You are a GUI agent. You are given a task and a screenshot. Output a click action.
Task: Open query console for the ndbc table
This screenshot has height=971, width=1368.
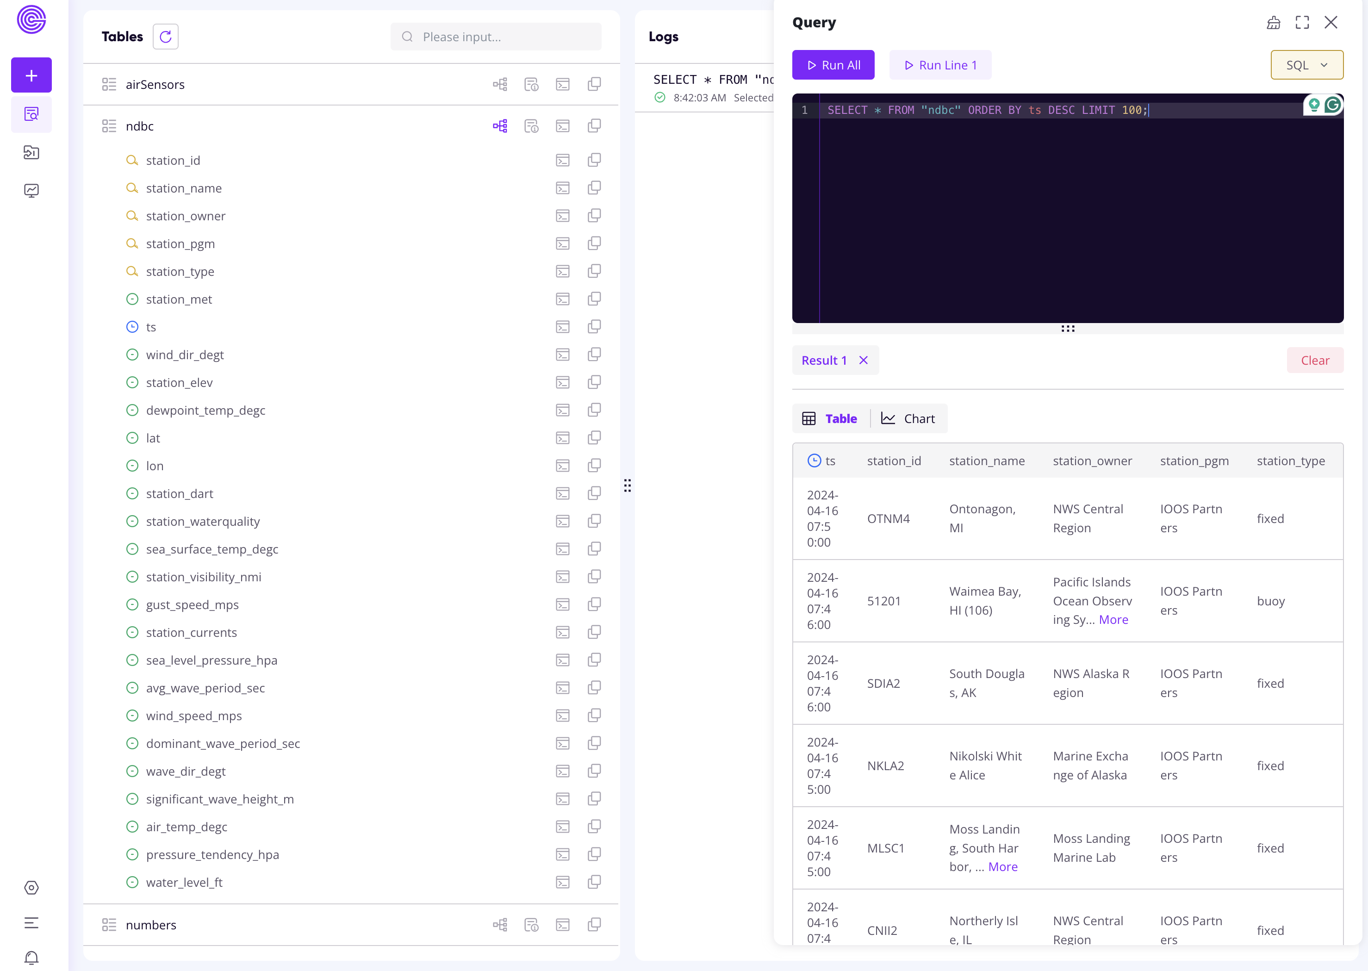click(562, 126)
